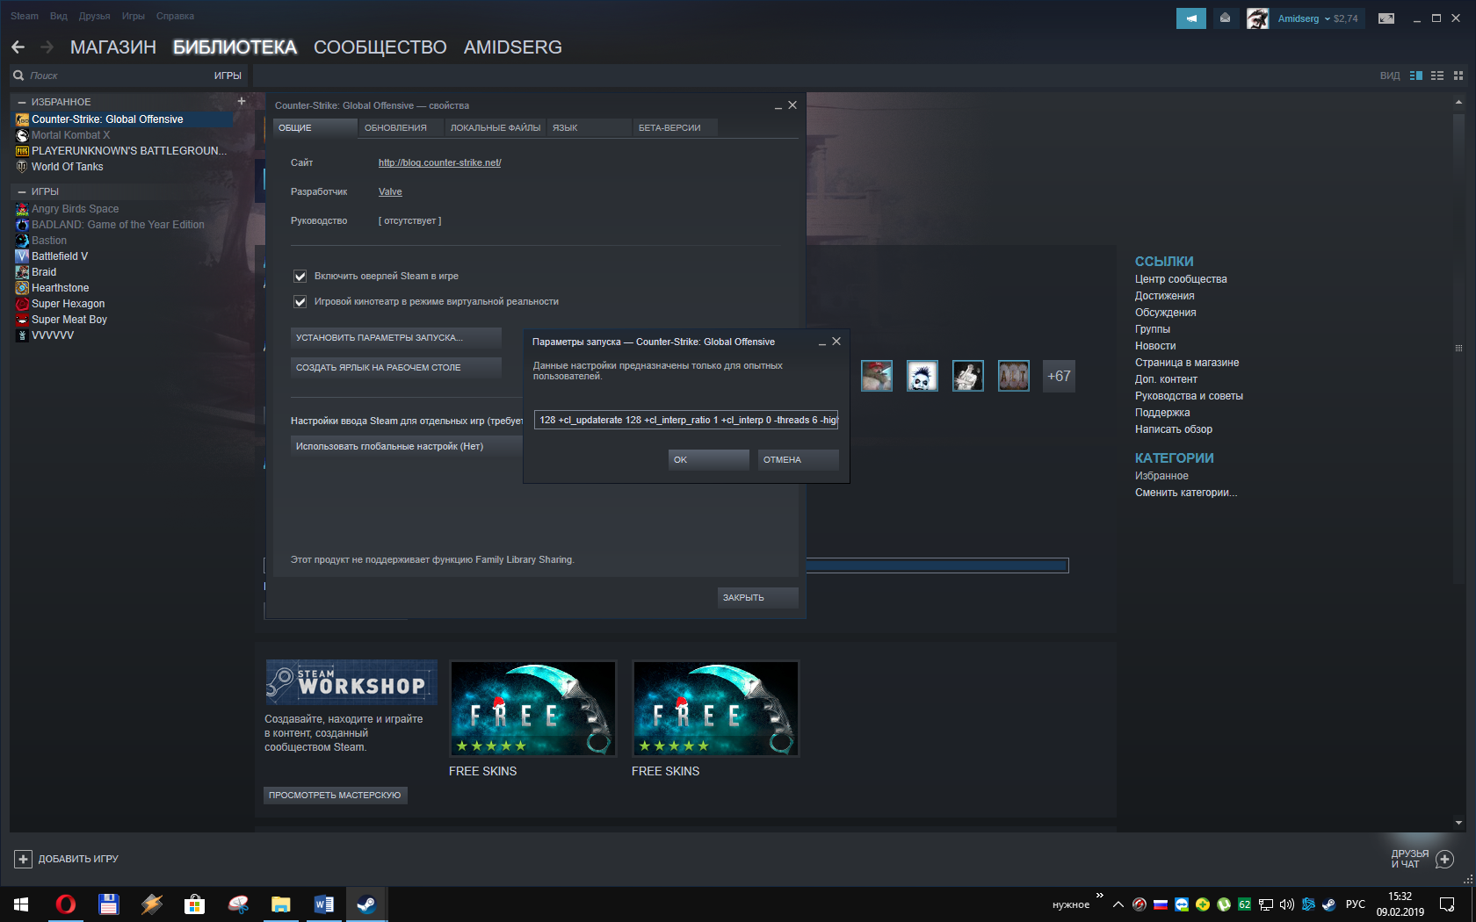
Task: Open Microsoft Store from the taskbar
Action: point(194,904)
